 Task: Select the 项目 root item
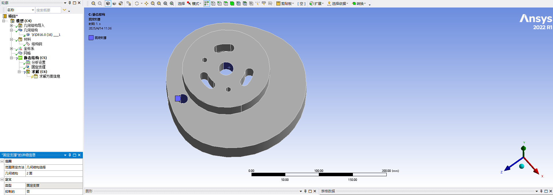(x=13, y=16)
